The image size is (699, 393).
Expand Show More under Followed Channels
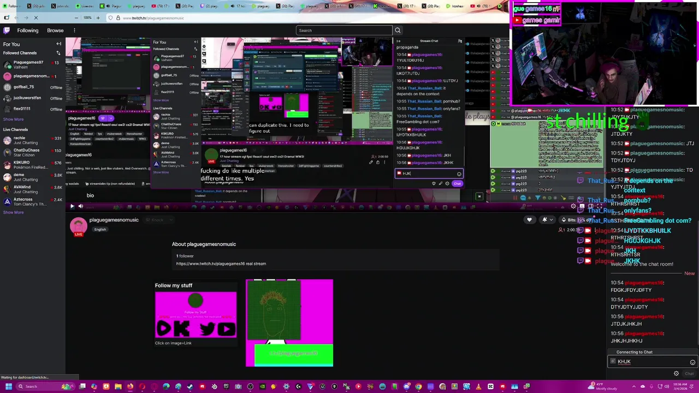pyautogui.click(x=13, y=119)
